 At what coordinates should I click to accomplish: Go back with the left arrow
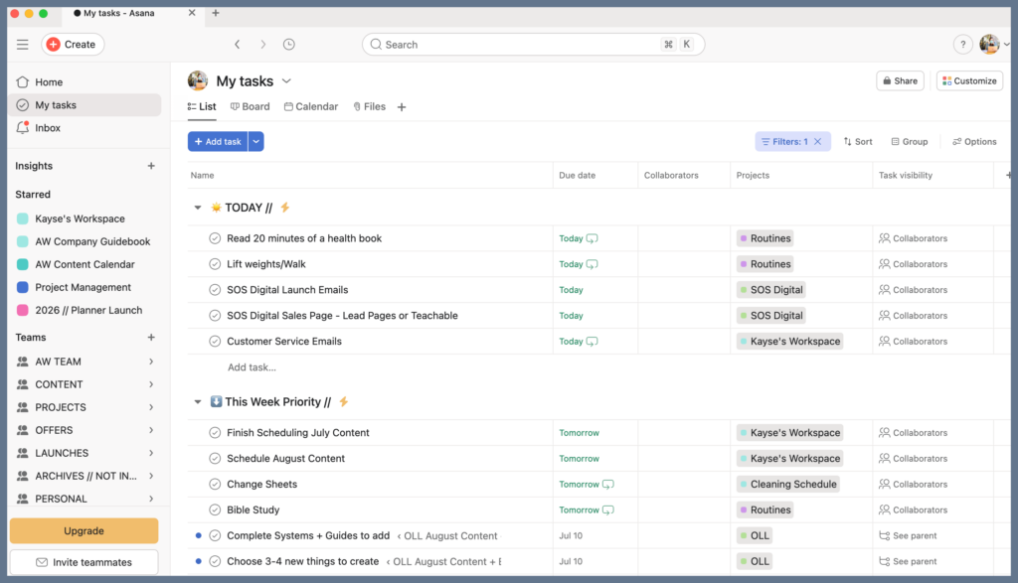tap(238, 44)
